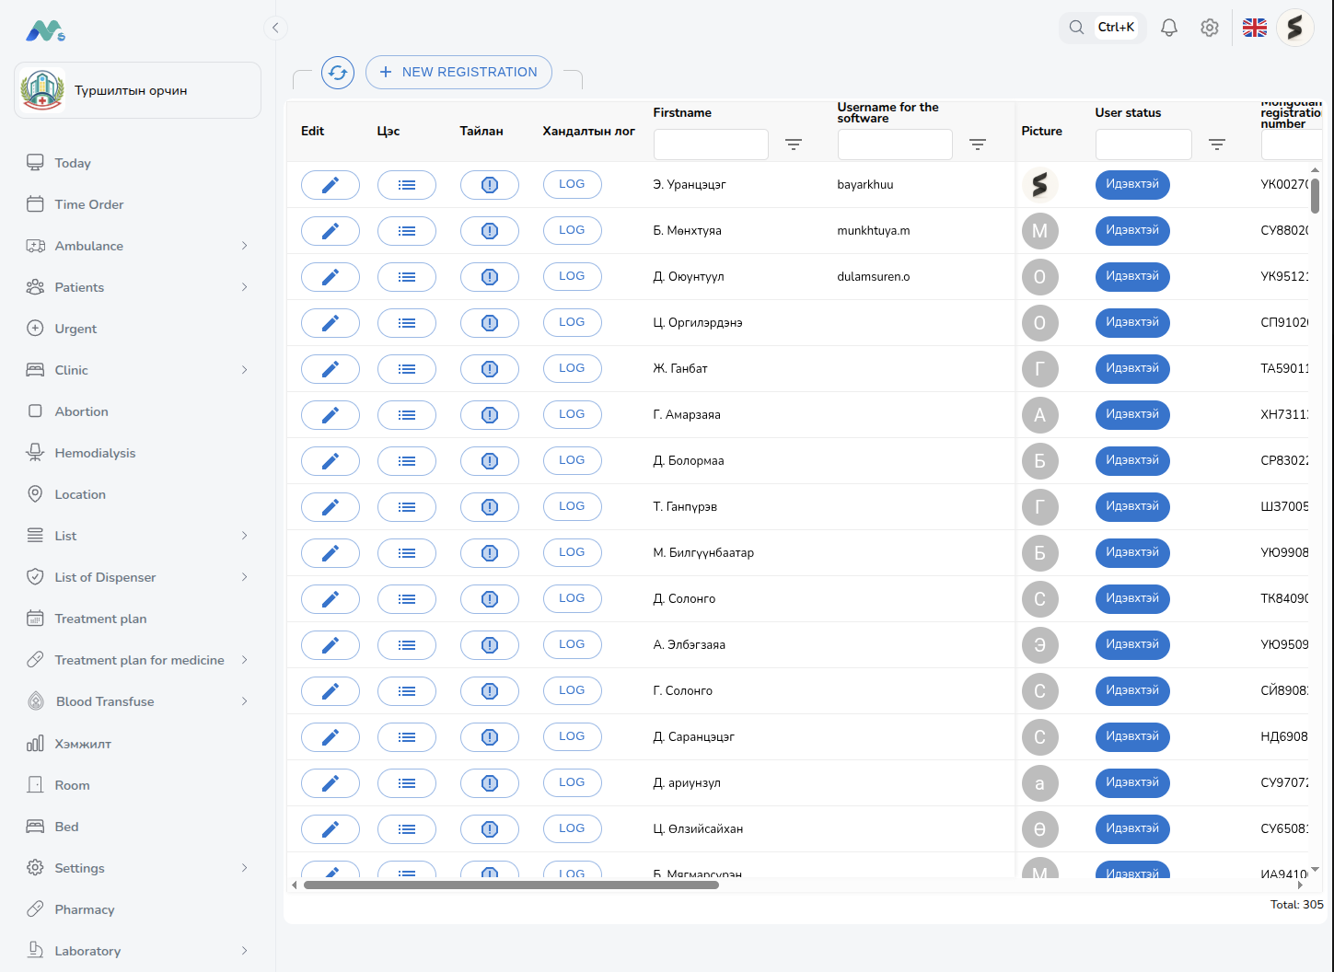Open the notifications bell

[1168, 28]
